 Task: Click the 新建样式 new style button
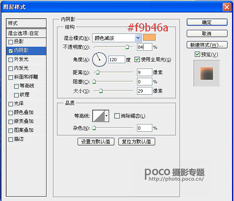click(x=207, y=45)
